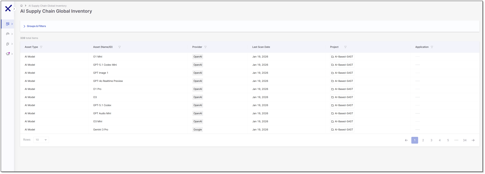Jump to last page 34
Viewport: 485px width, 174px height.
click(x=465, y=140)
